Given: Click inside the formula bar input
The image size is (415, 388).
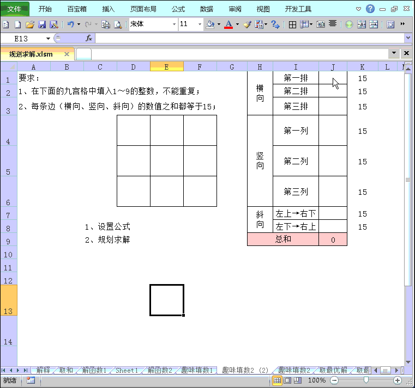Looking at the screenshot, I should [249, 38].
